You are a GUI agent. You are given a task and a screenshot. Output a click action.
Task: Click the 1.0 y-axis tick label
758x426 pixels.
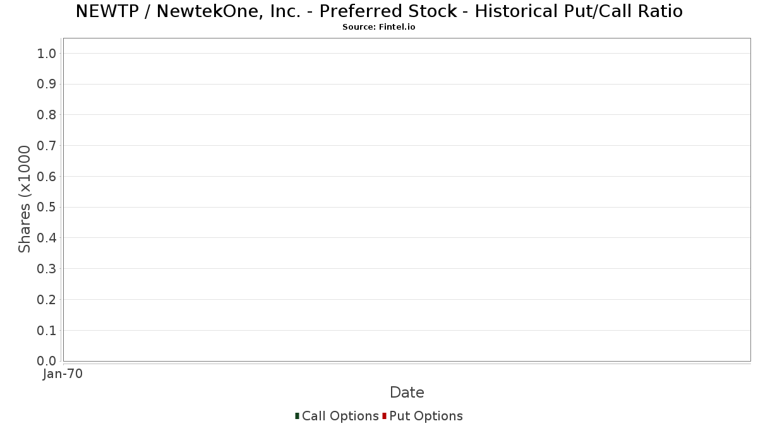(47, 53)
